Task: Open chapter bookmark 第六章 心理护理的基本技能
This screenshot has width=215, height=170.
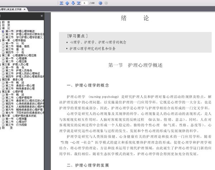Action: pos(19,116)
